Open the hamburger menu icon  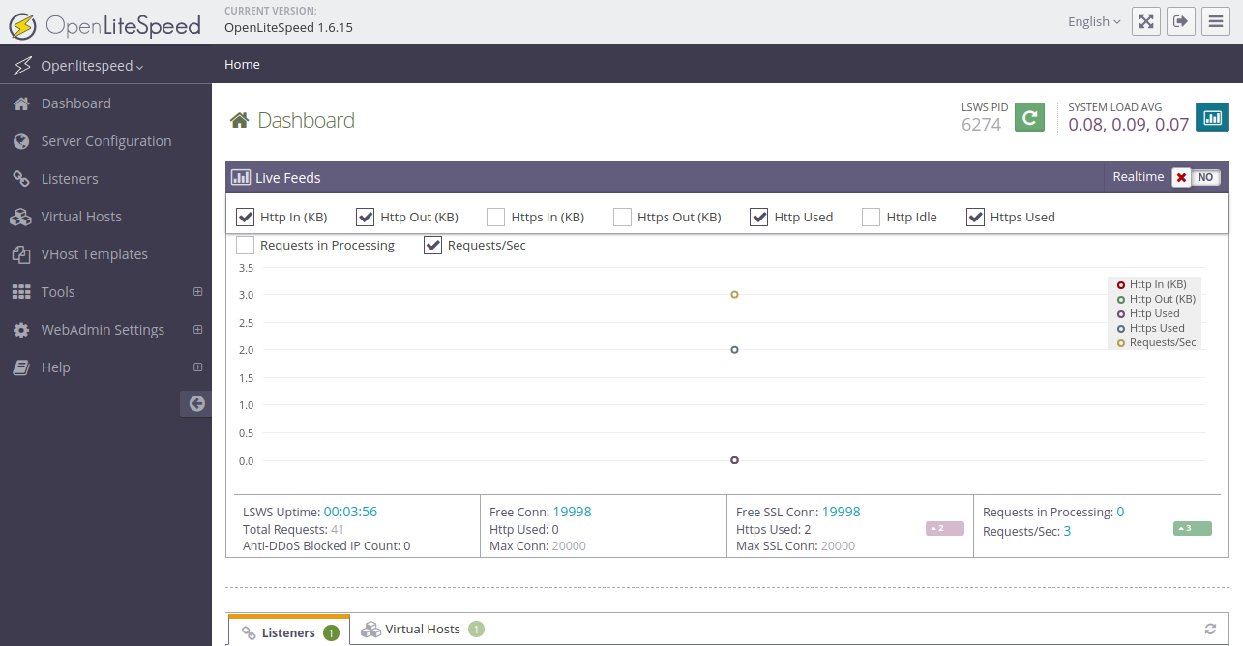pos(1216,21)
